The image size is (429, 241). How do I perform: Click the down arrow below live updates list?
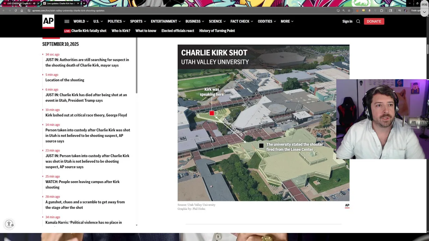[x=137, y=225]
